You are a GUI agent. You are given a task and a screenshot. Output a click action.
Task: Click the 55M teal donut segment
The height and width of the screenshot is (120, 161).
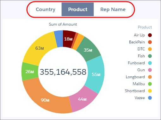pyautogui.click(x=96, y=74)
